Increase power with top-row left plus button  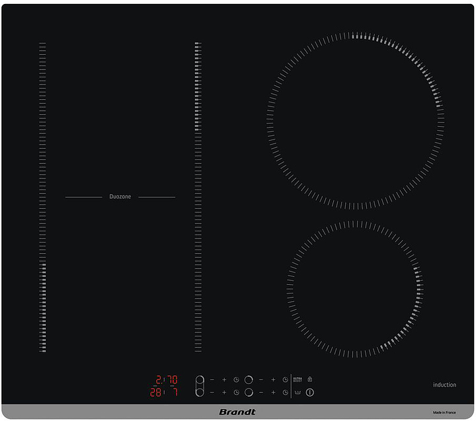(x=224, y=380)
